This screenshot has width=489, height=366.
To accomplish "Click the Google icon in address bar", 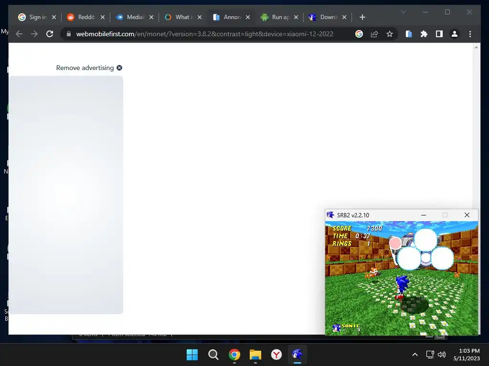I will 359,34.
